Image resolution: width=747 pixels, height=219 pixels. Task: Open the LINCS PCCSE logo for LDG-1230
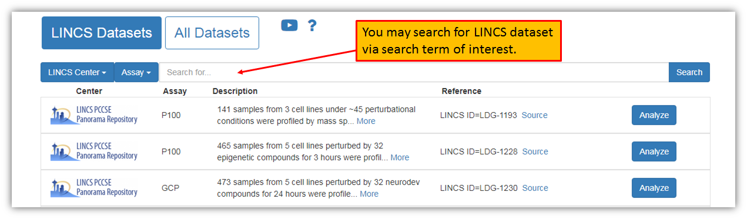pos(93,188)
